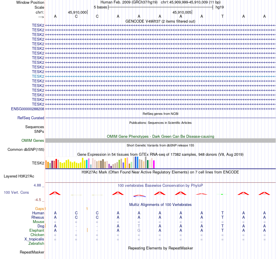276x259 pixels.
Task: Select the Zebrafish species label
Action: pyautogui.click(x=36, y=244)
